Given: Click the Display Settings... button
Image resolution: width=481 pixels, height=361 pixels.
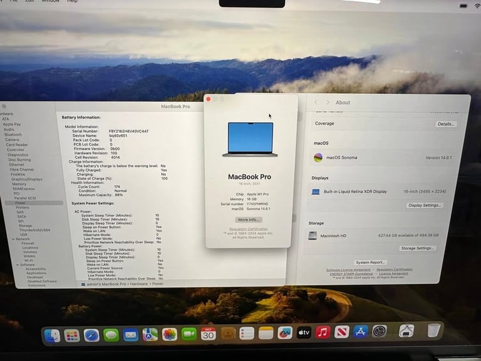Looking at the screenshot, I should (x=425, y=205).
